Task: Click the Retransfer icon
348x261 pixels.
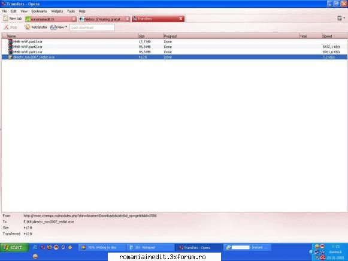Action: point(28,27)
